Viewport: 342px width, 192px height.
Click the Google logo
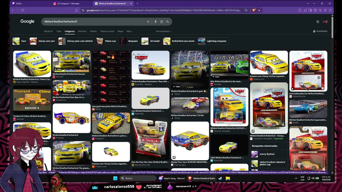pos(28,21)
